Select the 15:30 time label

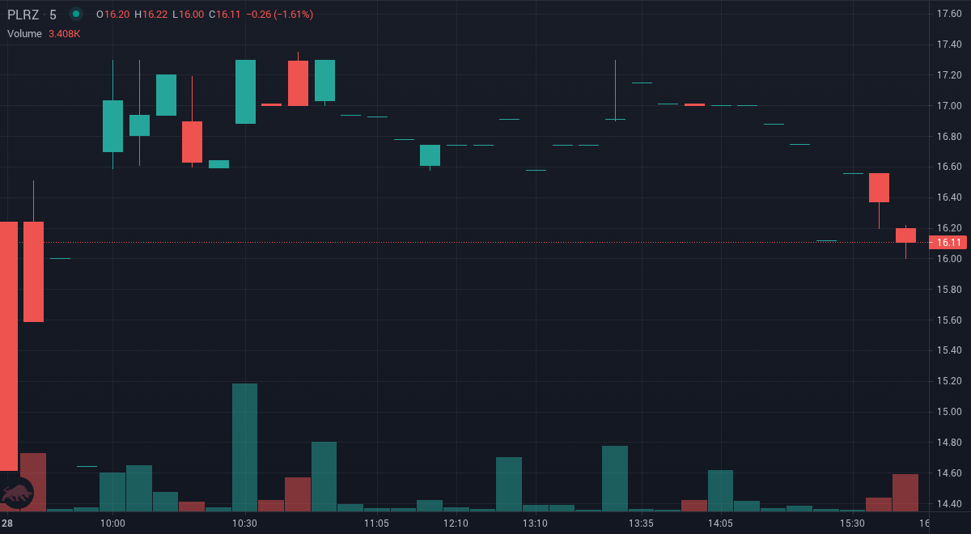click(x=851, y=523)
